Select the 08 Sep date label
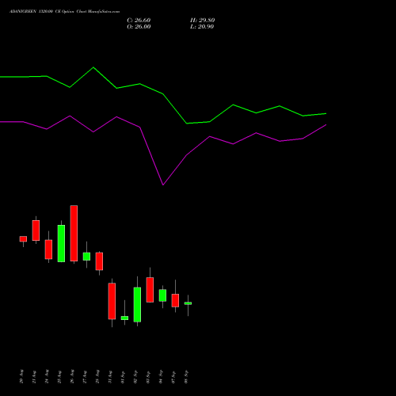396x396 pixels. click(x=186, y=377)
